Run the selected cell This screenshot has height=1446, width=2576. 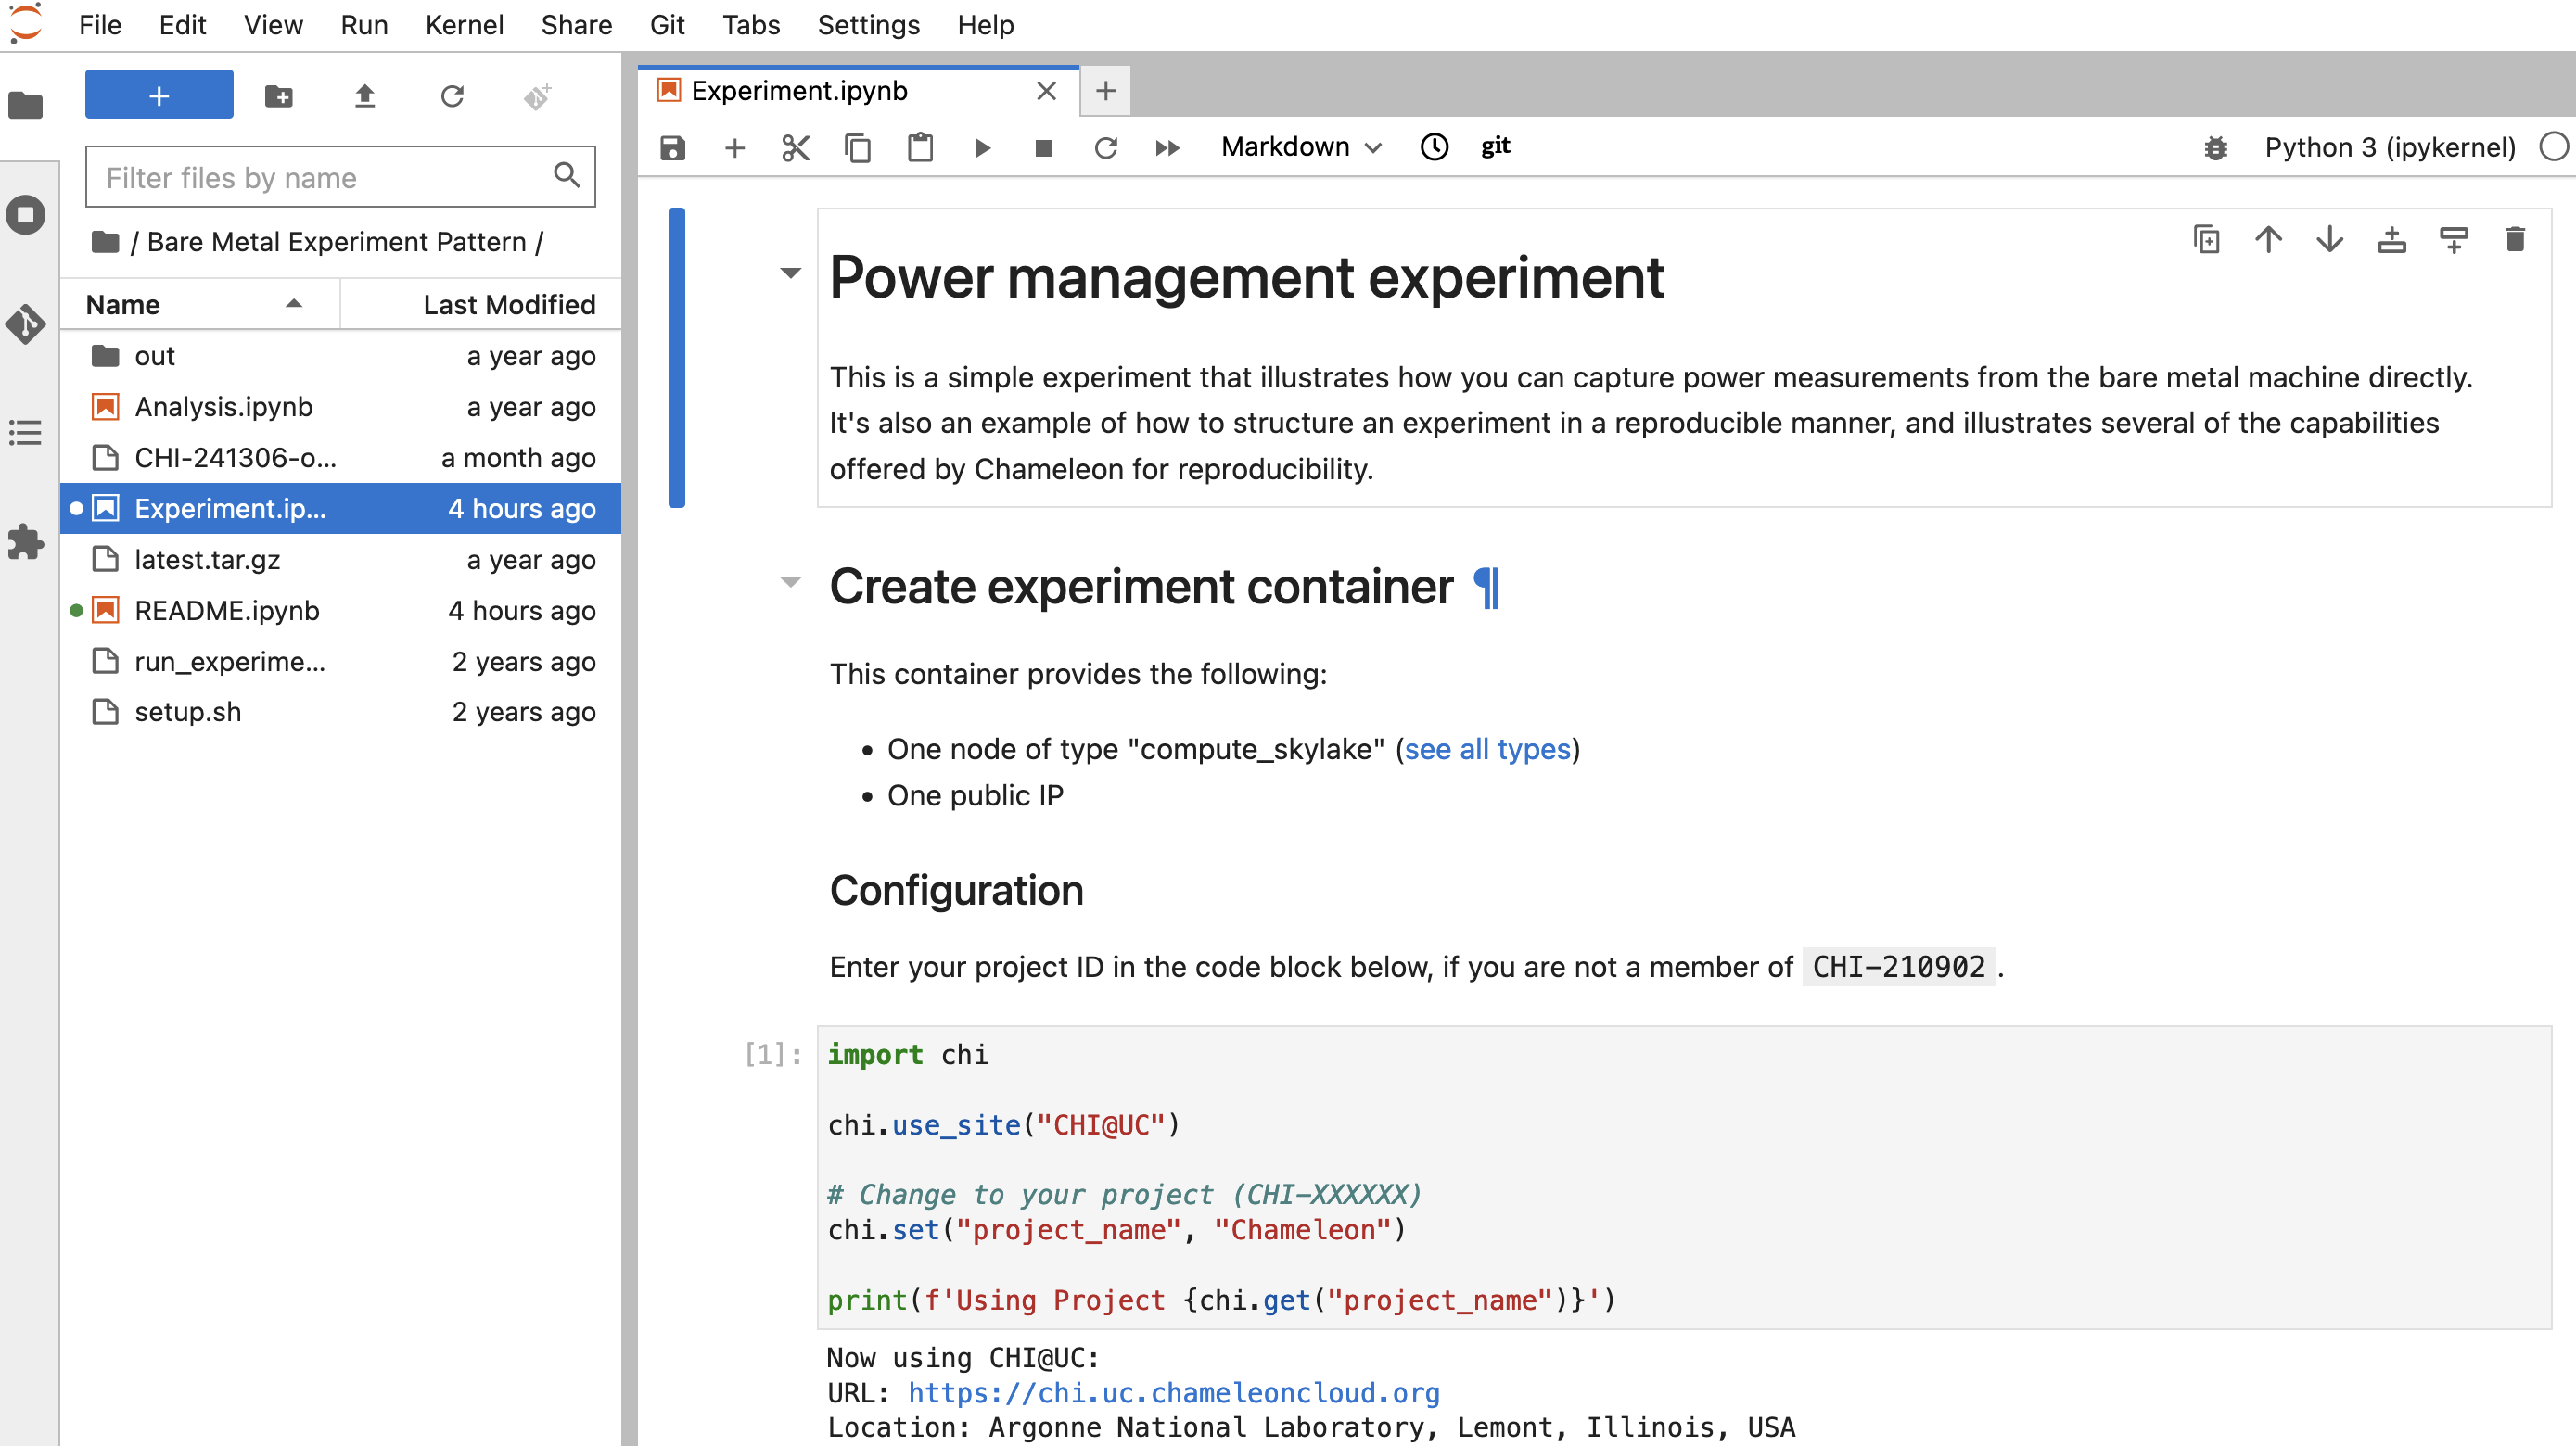coord(982,148)
